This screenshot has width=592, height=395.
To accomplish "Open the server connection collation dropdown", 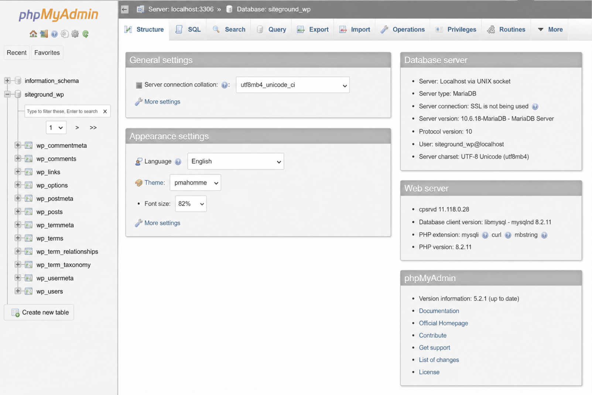I will (292, 85).
